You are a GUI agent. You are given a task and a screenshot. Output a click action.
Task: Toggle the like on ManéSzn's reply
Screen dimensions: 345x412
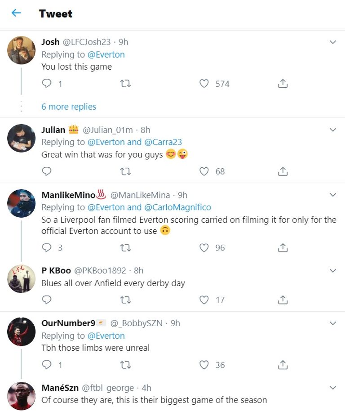tap(203, 410)
